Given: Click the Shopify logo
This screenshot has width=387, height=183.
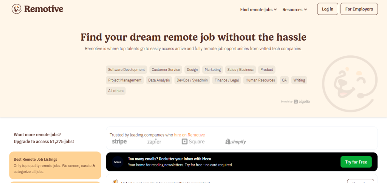Looking at the screenshot, I should pyautogui.click(x=235, y=142).
